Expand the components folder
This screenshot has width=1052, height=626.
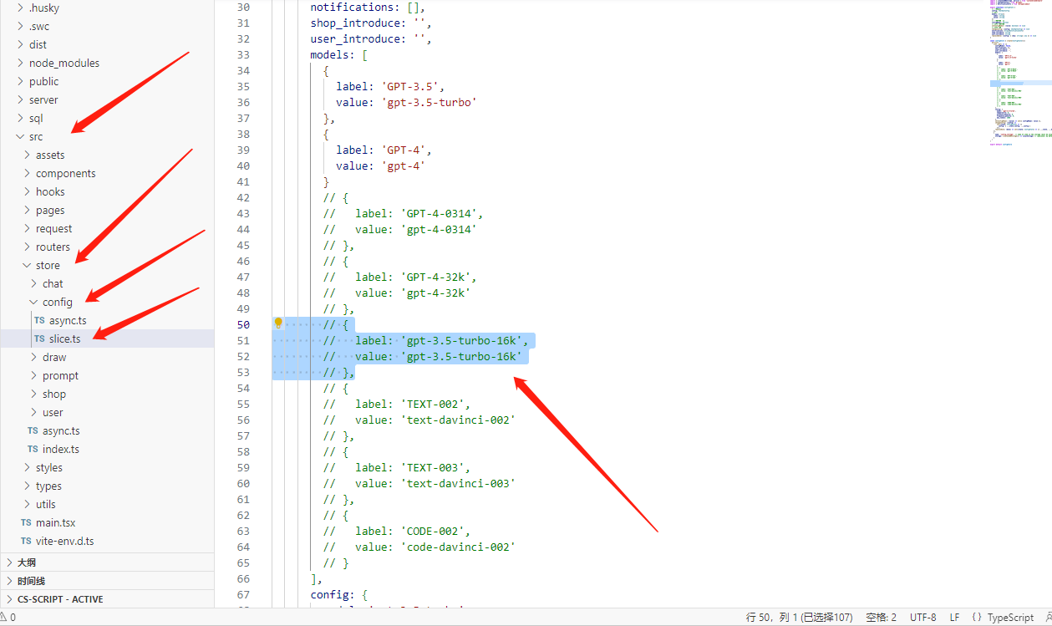point(27,173)
